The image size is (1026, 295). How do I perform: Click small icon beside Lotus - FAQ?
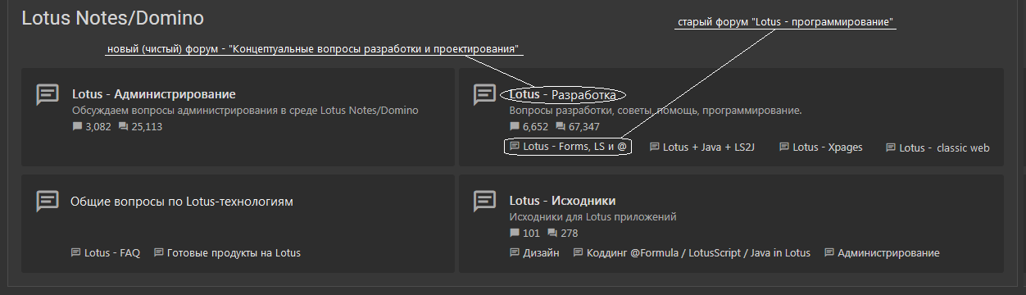tap(76, 252)
